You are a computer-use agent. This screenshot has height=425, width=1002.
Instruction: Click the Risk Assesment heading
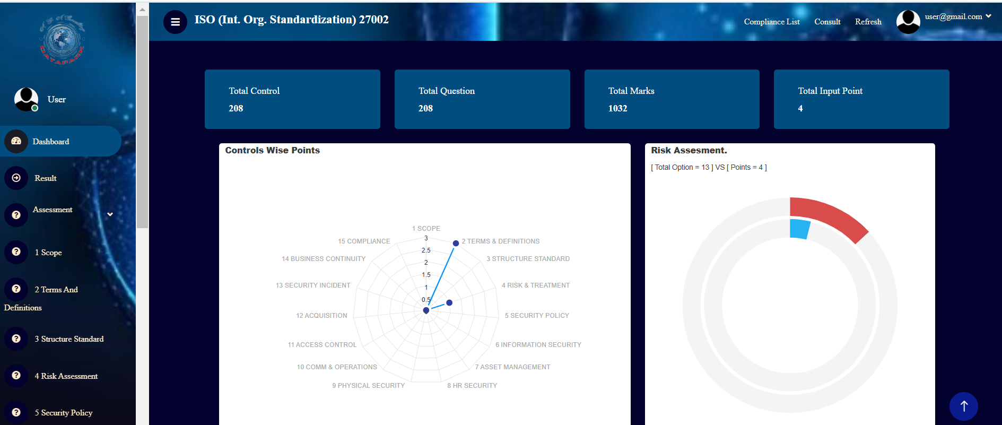click(x=689, y=150)
